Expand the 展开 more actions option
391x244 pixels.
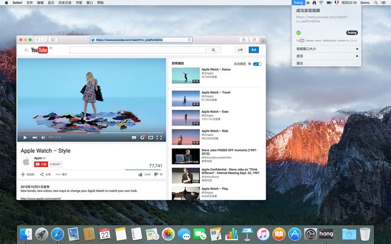(62, 174)
